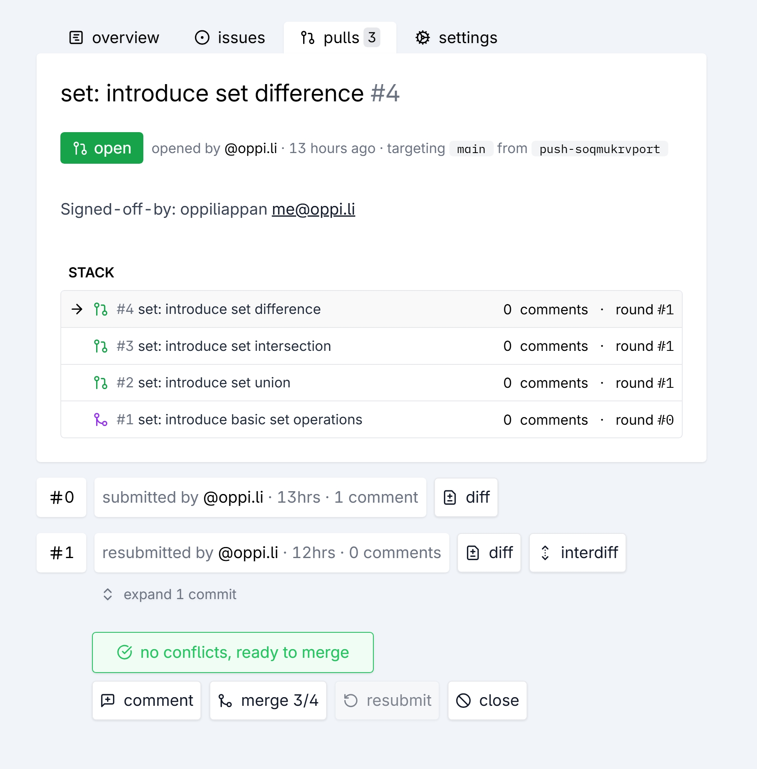
Task: Click the overview tab icon
Action: tap(76, 38)
